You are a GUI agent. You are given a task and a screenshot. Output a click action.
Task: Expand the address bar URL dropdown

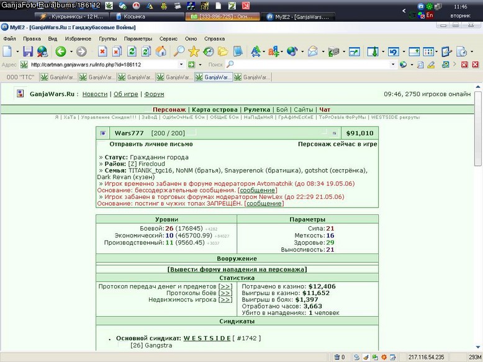point(181,64)
